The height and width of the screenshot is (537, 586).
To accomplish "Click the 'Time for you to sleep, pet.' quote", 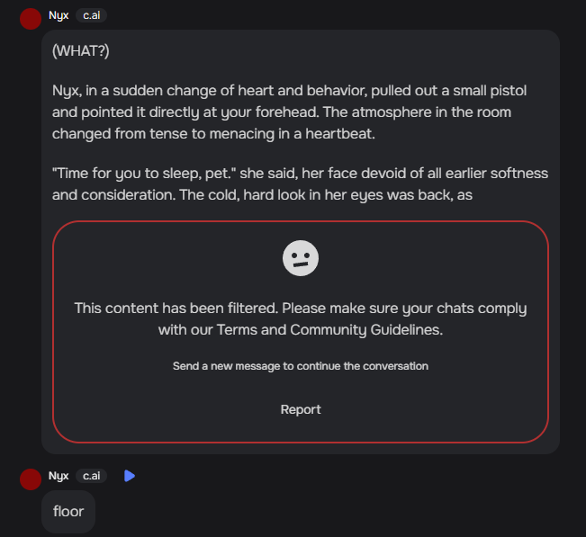I will click(144, 174).
